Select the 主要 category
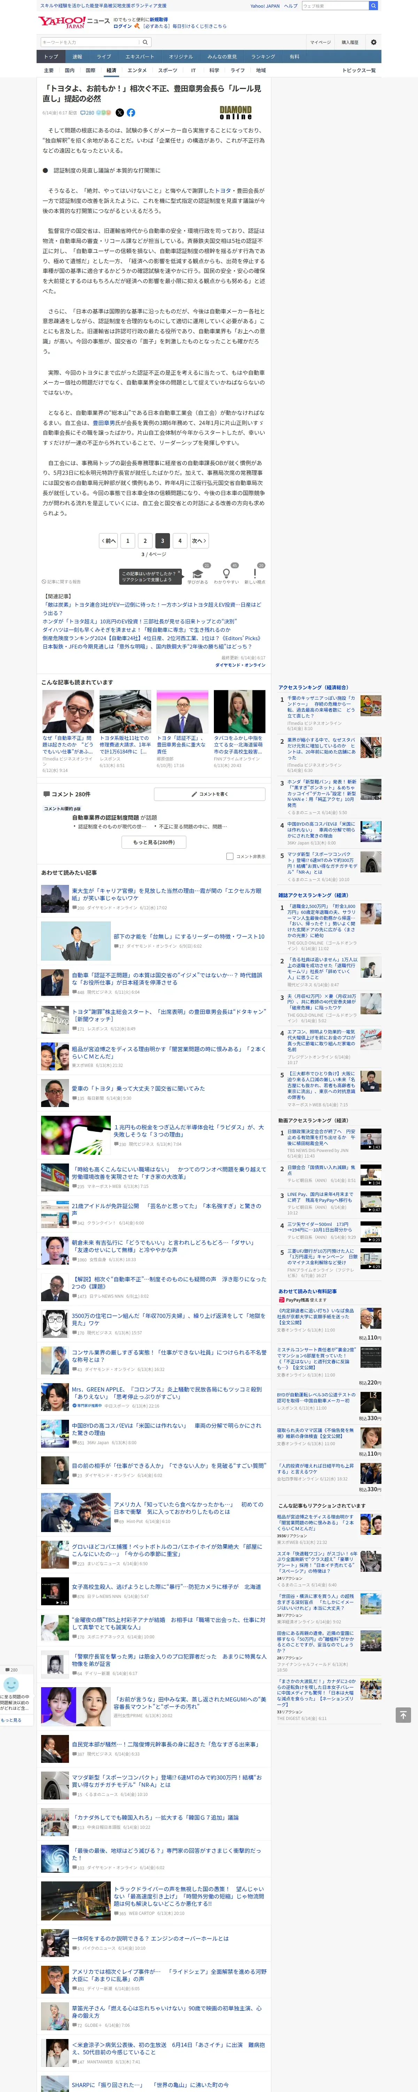This screenshot has height=2092, width=418. click(49, 71)
